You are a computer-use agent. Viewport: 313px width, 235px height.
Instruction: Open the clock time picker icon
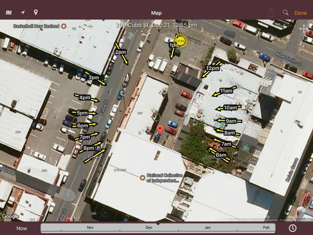[x=293, y=228]
